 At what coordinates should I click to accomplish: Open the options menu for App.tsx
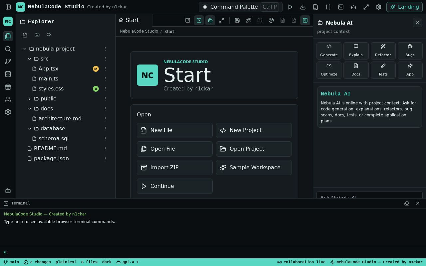(x=105, y=69)
